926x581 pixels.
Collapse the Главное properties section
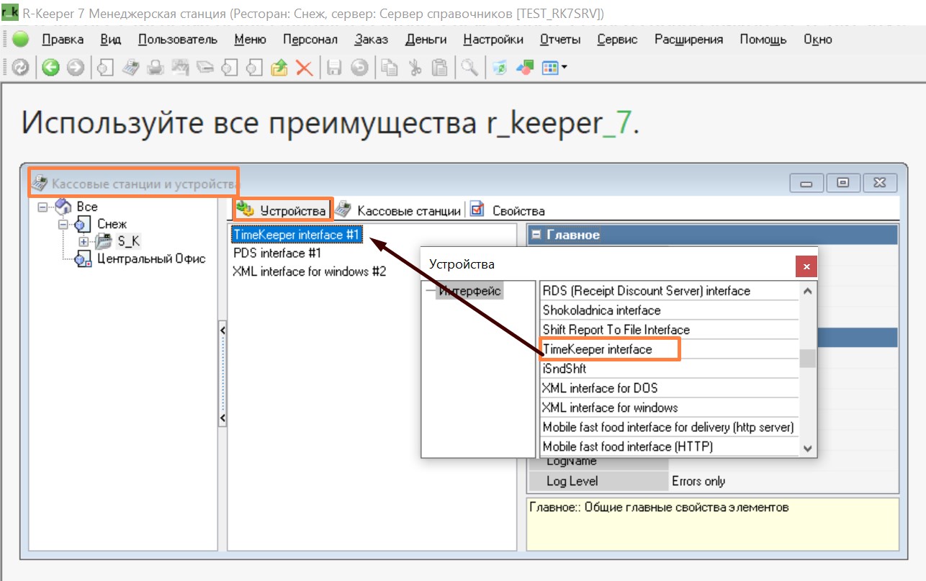pos(536,235)
